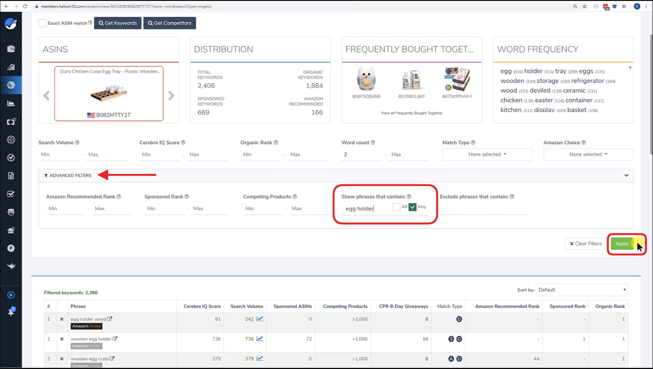Open search volume graph for egg holder wood
The width and height of the screenshot is (653, 369).
260,319
